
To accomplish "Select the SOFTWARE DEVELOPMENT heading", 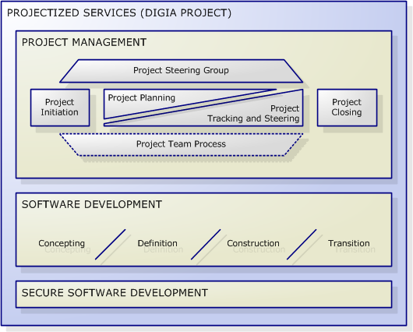I will pos(92,204).
